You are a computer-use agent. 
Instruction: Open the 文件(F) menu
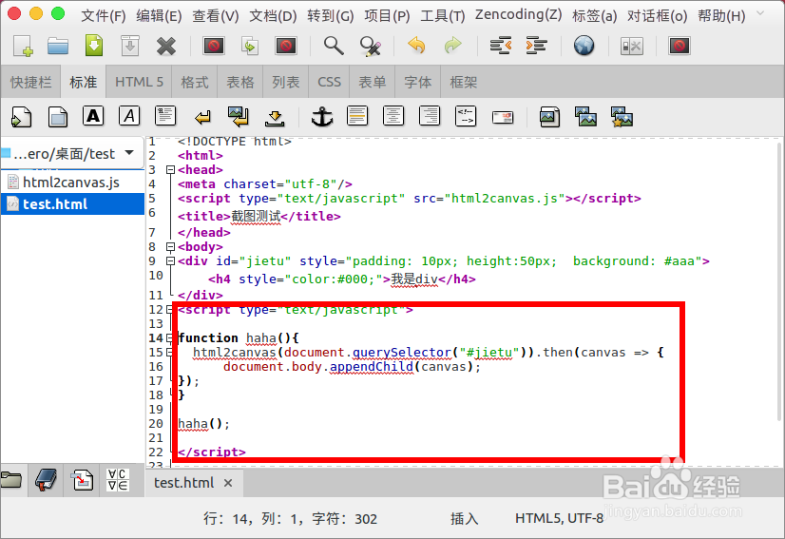pos(104,15)
